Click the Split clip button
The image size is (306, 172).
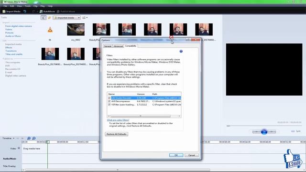pos(296,131)
